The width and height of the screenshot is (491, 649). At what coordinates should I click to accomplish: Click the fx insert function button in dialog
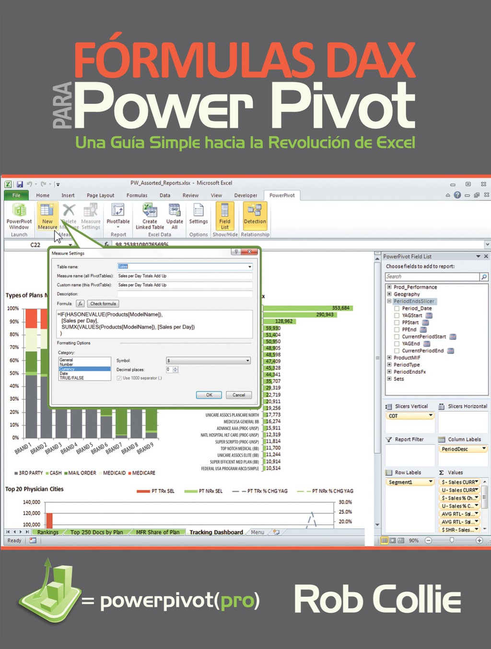80,304
